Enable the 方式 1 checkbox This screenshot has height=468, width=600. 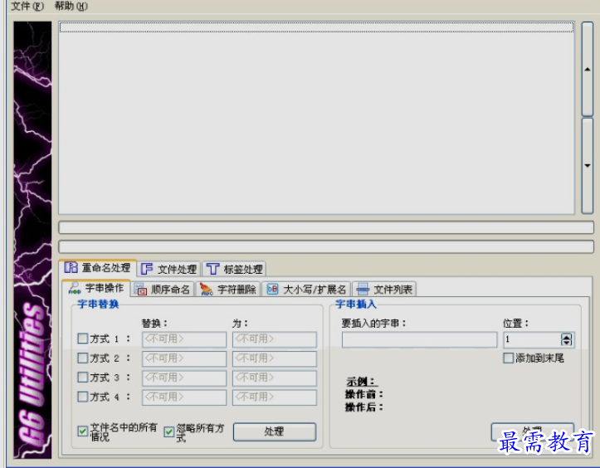pos(83,339)
